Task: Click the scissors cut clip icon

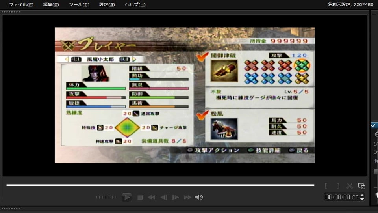Action: (x=350, y=186)
